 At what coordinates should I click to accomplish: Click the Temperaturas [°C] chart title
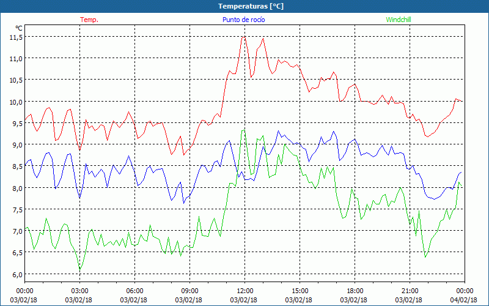point(251,6)
